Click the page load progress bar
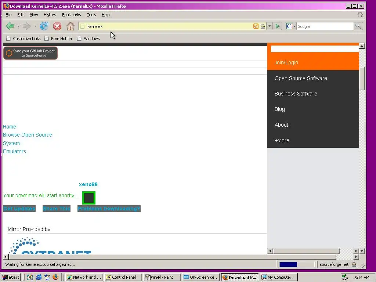376x282 pixels. (297, 264)
